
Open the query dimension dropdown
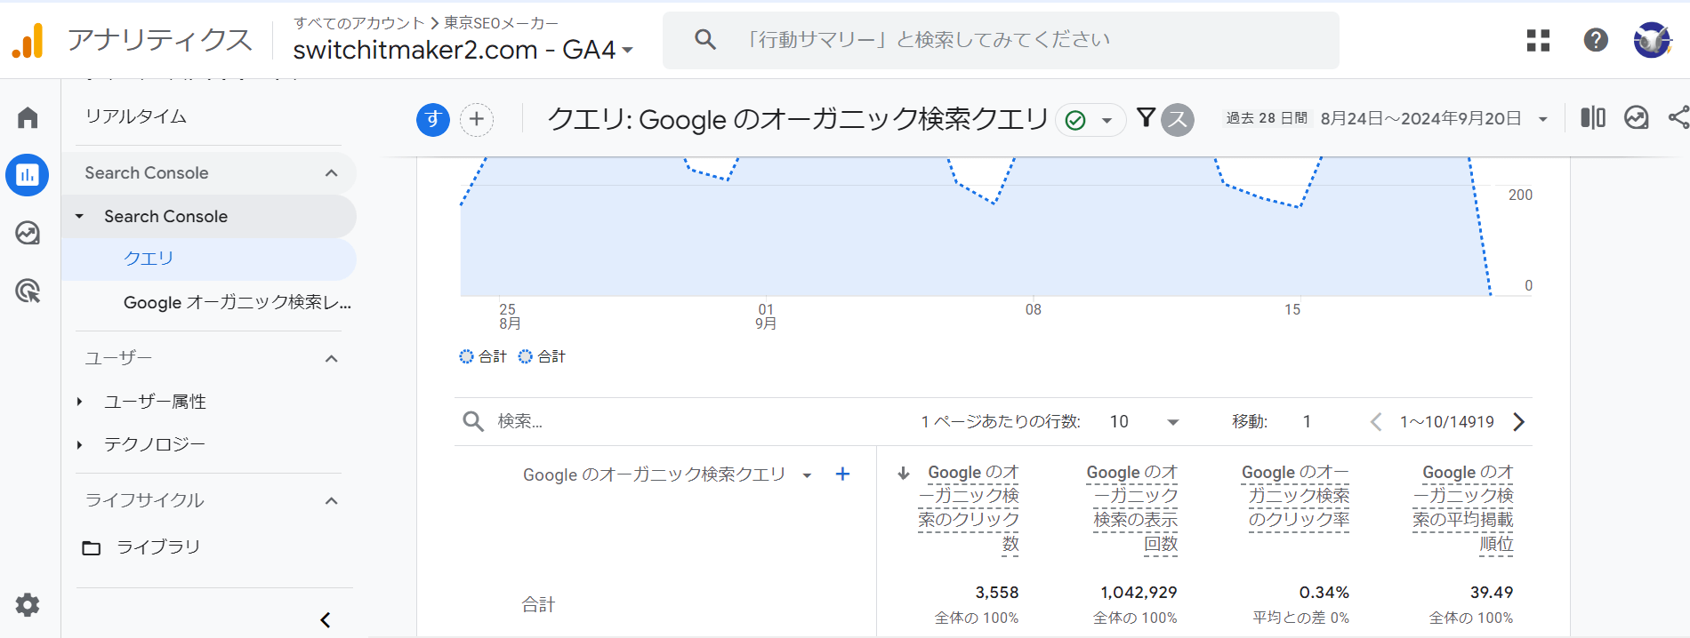(x=807, y=475)
